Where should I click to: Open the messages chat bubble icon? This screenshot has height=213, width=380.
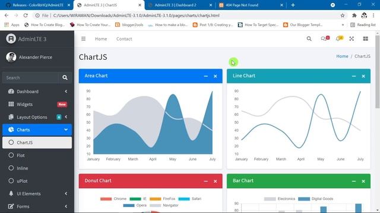325,38
